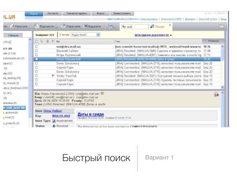Image resolution: width=237 pixels, height=178 pixels.
Task: Check the svn@dev.mail.ua message checkbox
Action: tap(36, 47)
